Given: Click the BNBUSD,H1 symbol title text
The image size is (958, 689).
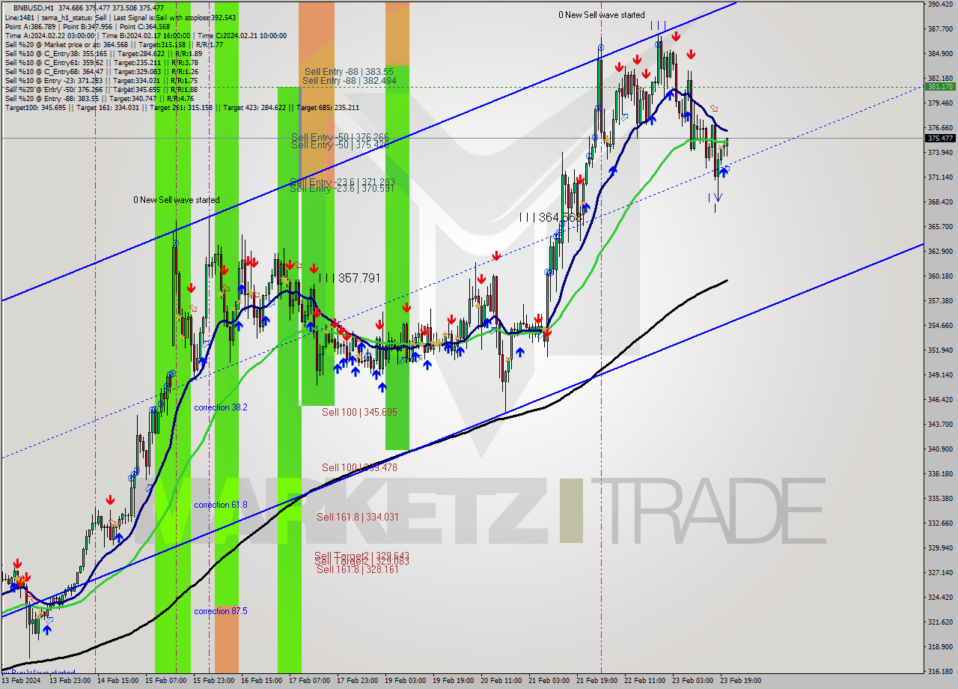Looking at the screenshot, I should (x=34, y=7).
